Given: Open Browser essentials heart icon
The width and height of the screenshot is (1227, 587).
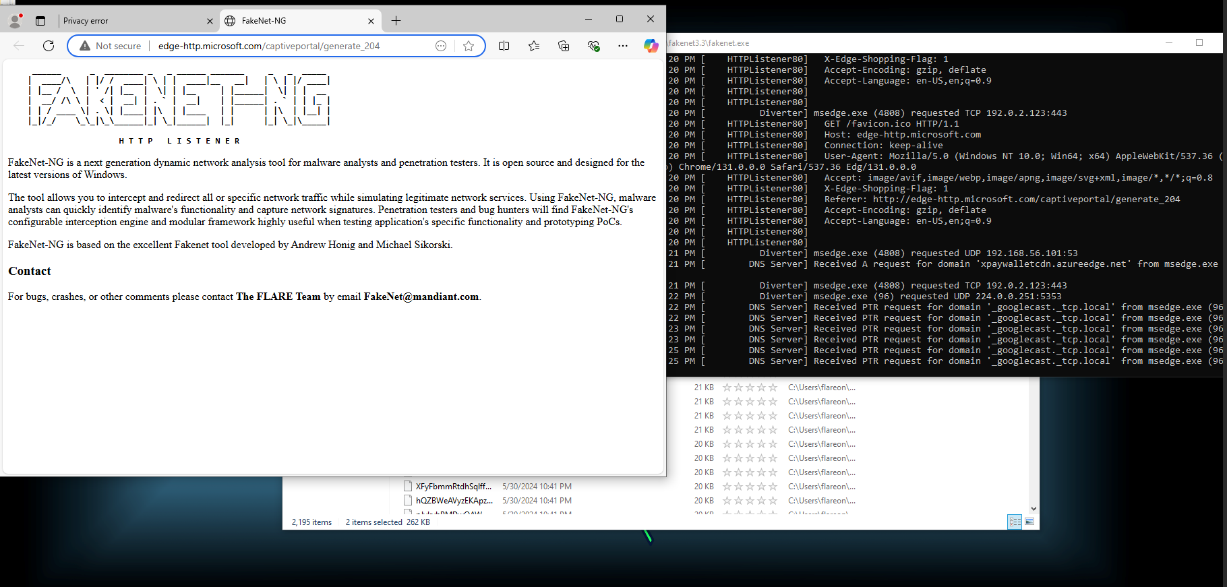Looking at the screenshot, I should pyautogui.click(x=593, y=46).
